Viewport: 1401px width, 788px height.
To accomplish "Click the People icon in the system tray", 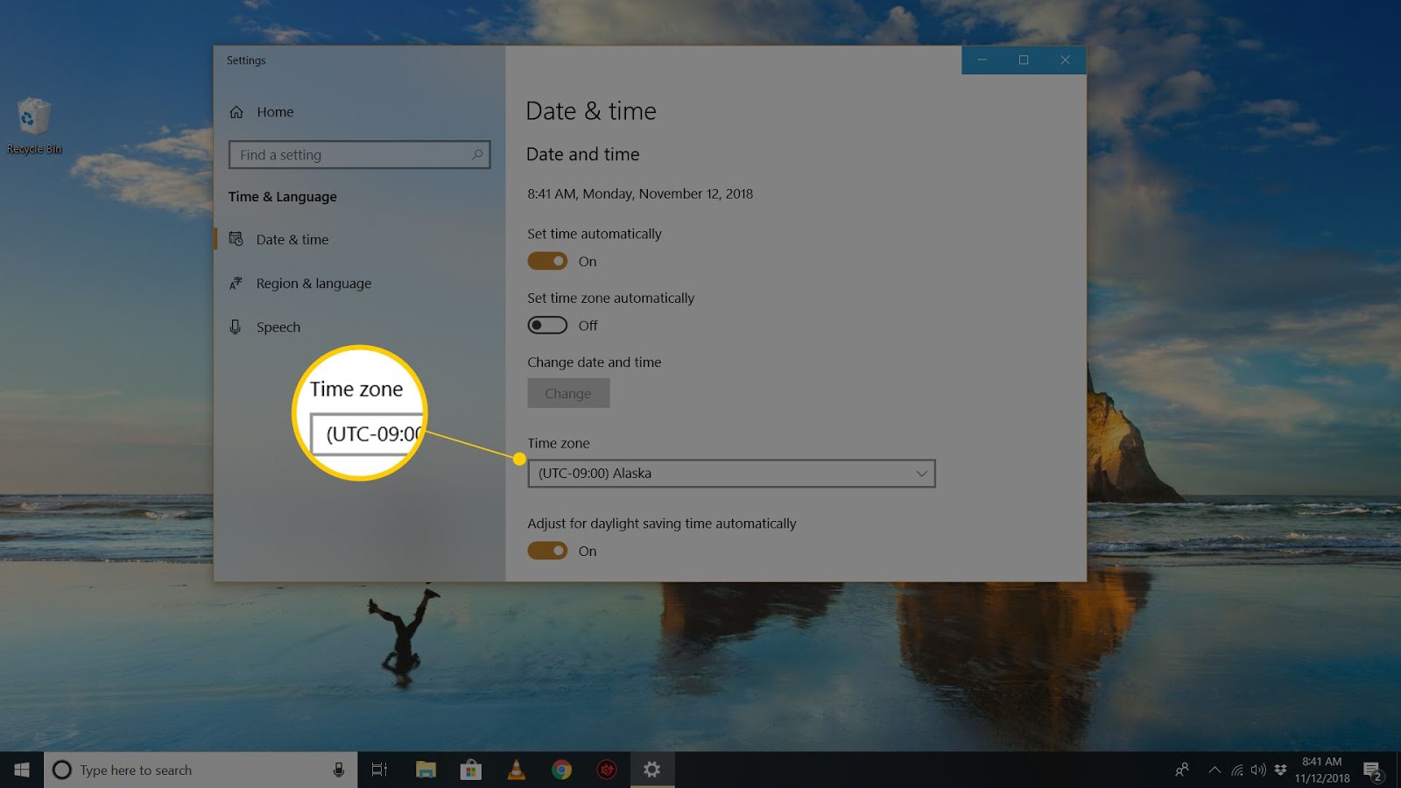I will [1181, 770].
